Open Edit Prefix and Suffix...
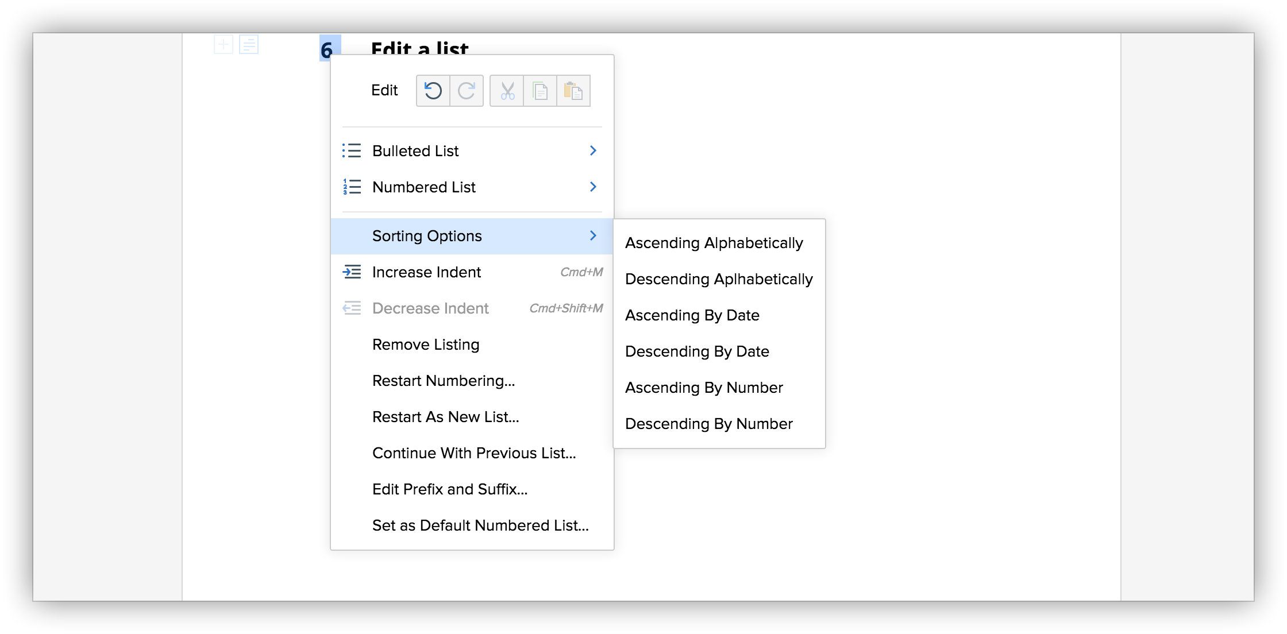Screen dimensions: 1287x634 [449, 489]
